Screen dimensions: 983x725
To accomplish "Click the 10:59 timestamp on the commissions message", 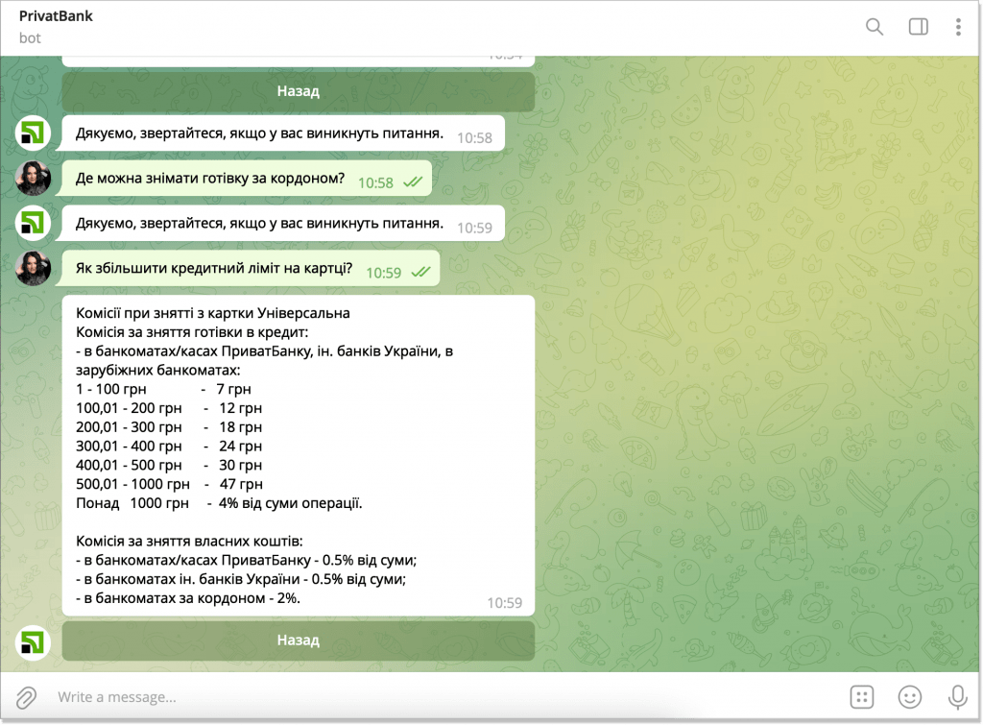I will click(x=505, y=603).
